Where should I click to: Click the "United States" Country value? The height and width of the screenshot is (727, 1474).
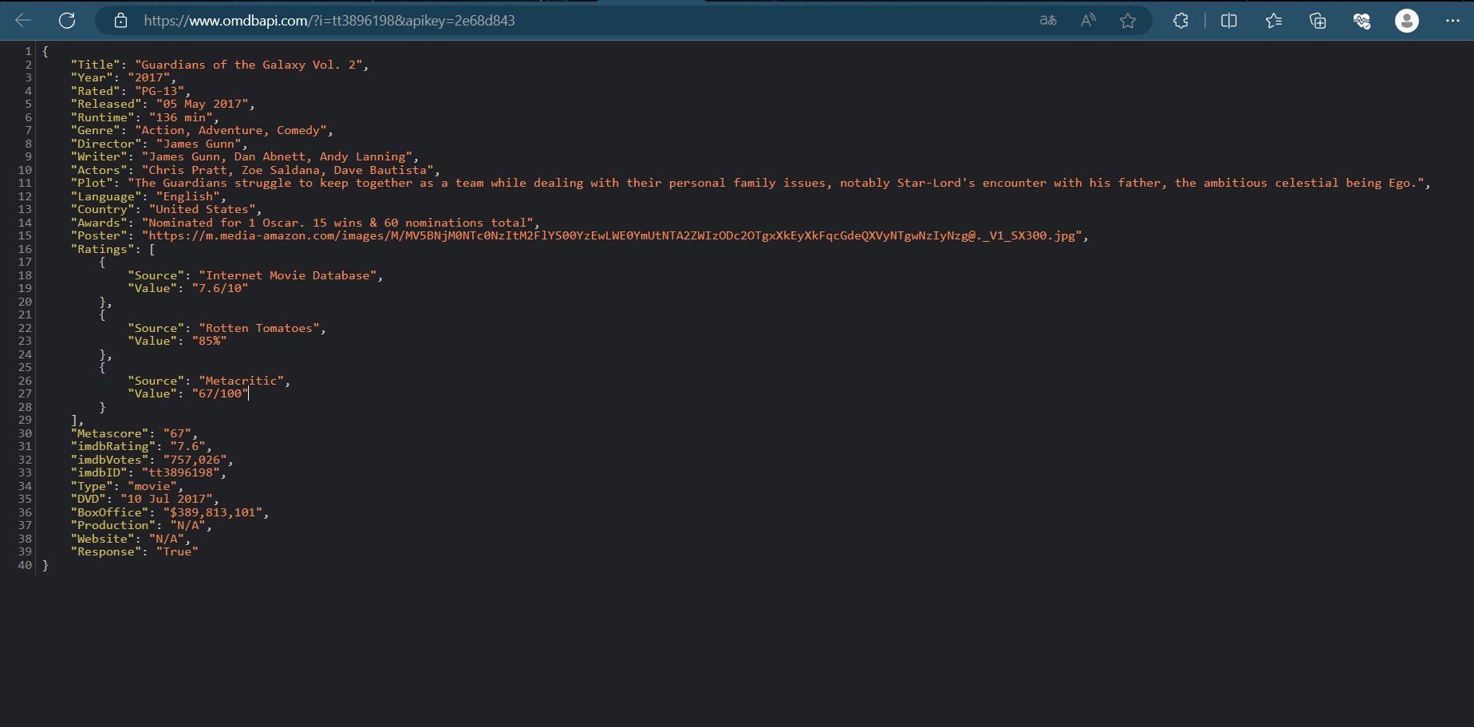(x=203, y=209)
